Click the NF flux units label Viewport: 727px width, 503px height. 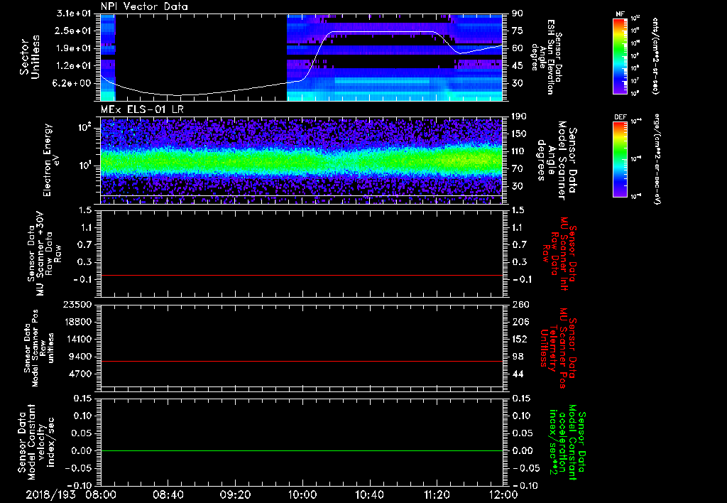(656, 55)
